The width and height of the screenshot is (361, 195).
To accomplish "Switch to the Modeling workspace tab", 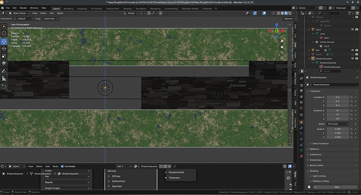I will (69, 9).
